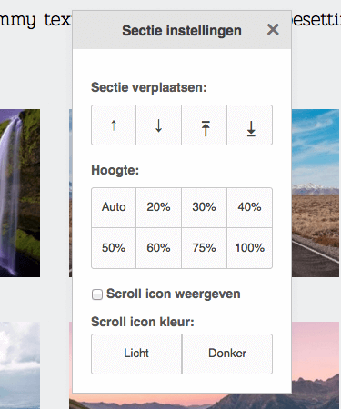
Task: Move section up one position arrow
Action: pyautogui.click(x=114, y=125)
